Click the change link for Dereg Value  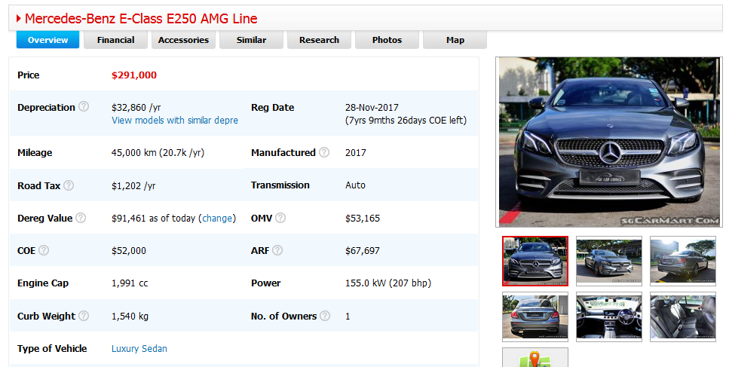217,219
